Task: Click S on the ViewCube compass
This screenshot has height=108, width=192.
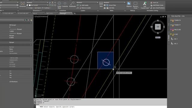Action: 158,33
